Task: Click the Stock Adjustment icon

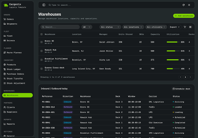Action: 5,83
